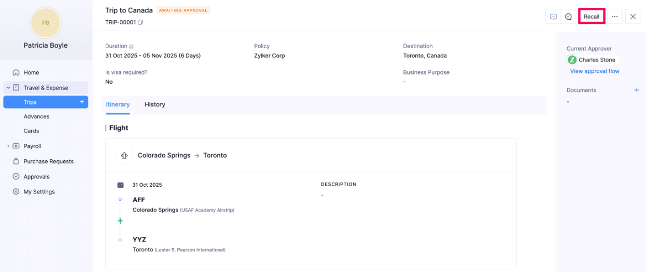Navigate to Purchase Requests
The height and width of the screenshot is (272, 646).
(48, 161)
